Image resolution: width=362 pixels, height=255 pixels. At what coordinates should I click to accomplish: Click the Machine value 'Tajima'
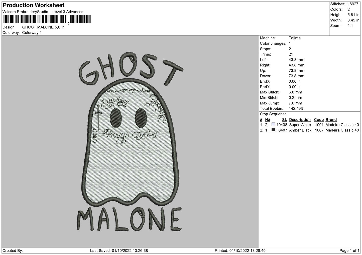[x=295, y=38]
